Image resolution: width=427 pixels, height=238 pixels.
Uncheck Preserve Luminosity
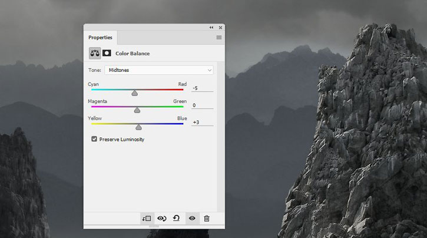click(x=94, y=139)
